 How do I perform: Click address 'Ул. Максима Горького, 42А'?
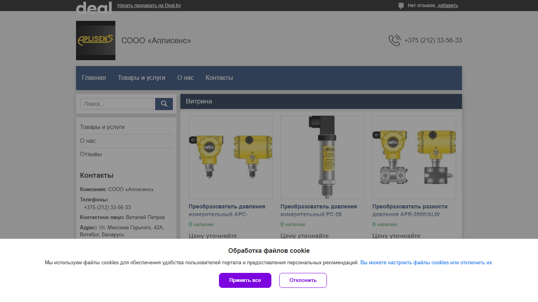(131, 227)
